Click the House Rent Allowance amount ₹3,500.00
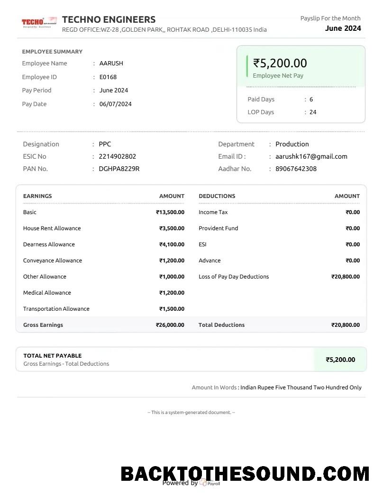Viewport: 383px width, 495px height. tap(172, 229)
